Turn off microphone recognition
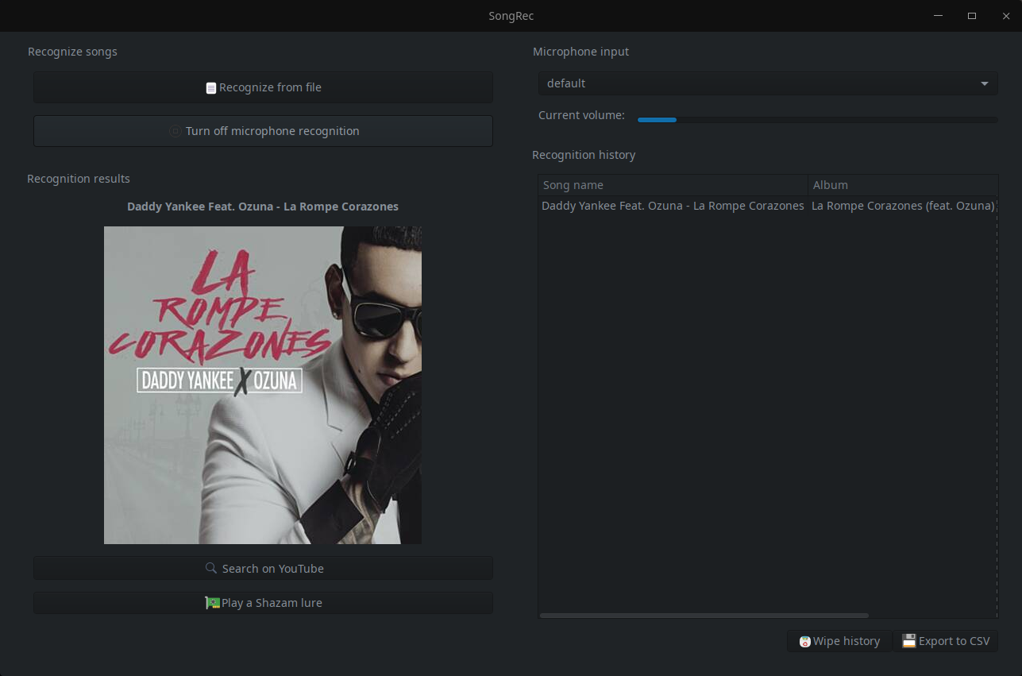The width and height of the screenshot is (1022, 676). [x=263, y=131]
